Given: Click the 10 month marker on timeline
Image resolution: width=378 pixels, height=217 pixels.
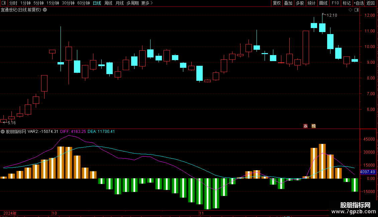Looking at the screenshot, I should 55,213.
